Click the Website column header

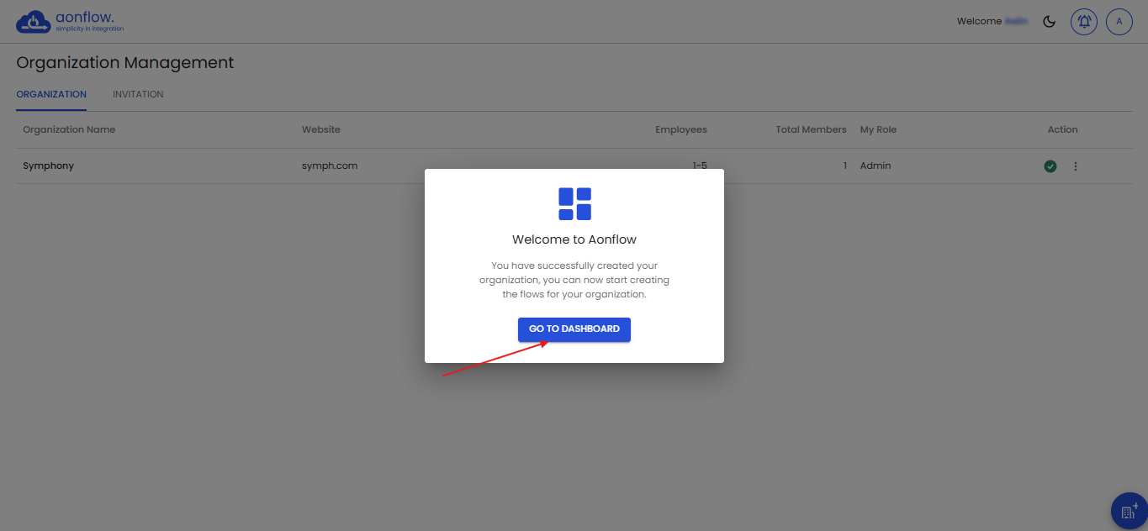coord(321,129)
